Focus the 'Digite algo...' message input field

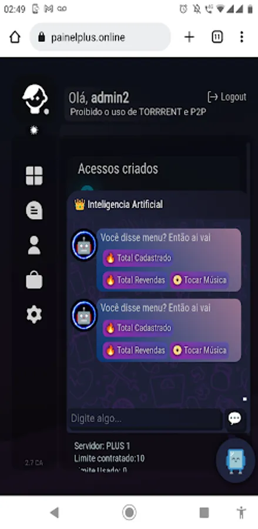[x=145, y=418]
